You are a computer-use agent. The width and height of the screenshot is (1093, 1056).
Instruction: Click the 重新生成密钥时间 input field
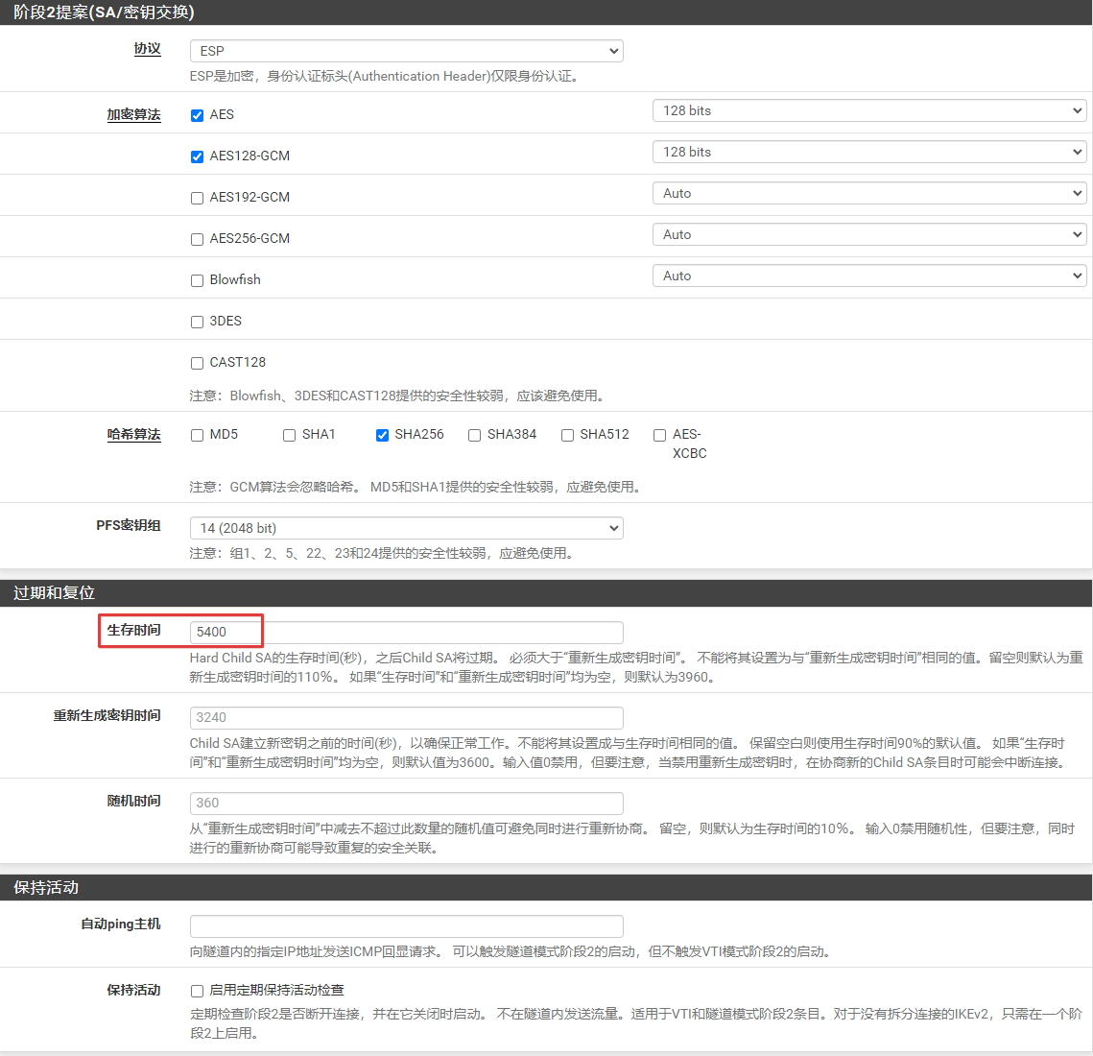[406, 717]
